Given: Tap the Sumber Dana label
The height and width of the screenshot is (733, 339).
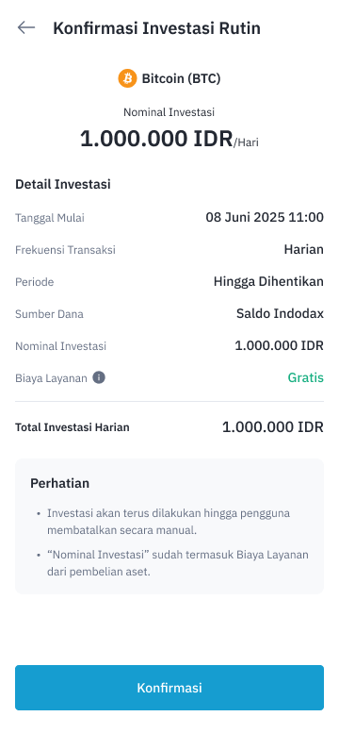Looking at the screenshot, I should [49, 314].
